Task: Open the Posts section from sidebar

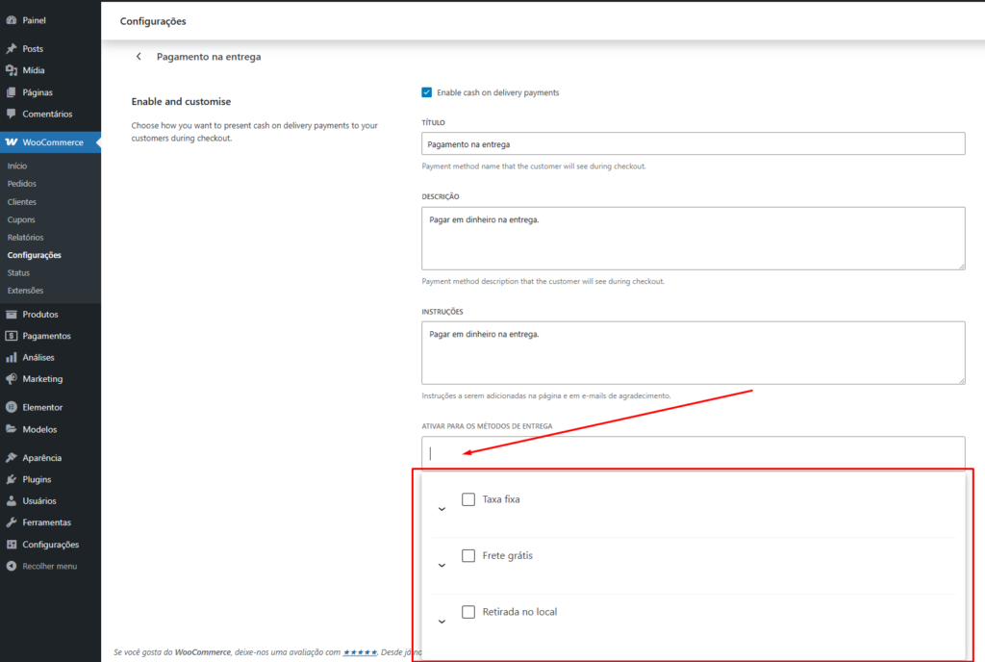Action: [x=29, y=47]
